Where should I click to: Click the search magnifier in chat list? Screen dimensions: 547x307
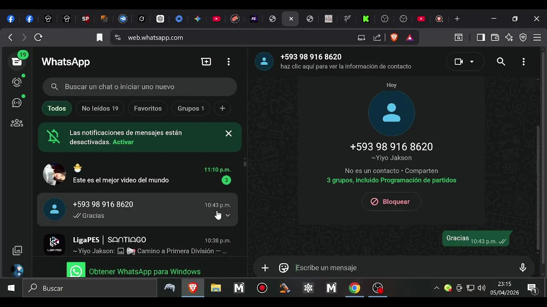(x=54, y=87)
